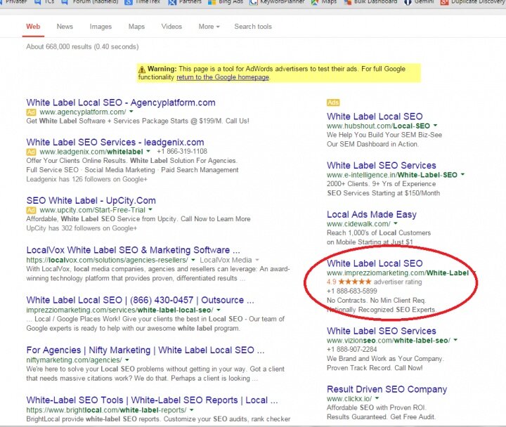Open the TimeTrex bookmark
This screenshot has height=427, width=506.
click(143, 2)
